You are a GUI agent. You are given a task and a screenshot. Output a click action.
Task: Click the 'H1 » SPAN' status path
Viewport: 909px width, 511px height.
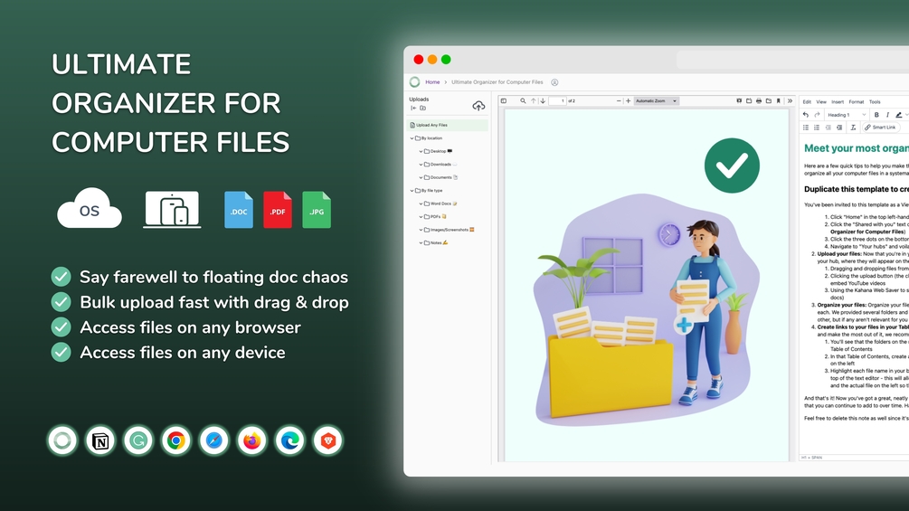click(811, 458)
